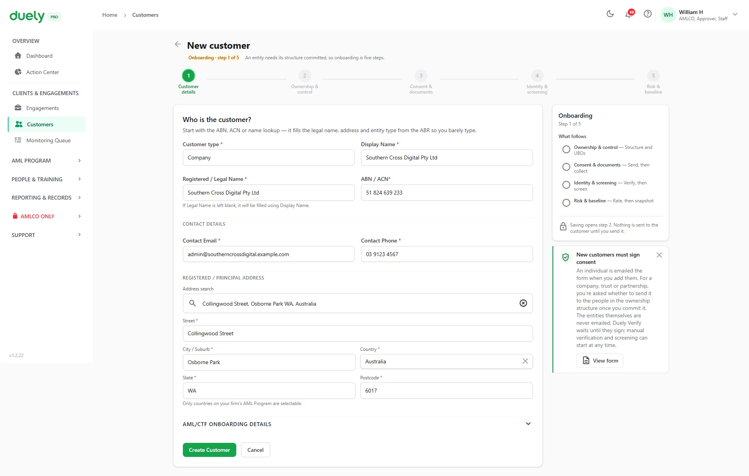749x476 pixels.
Task: Open Monitoring Queue in the sidebar
Action: 47,140
